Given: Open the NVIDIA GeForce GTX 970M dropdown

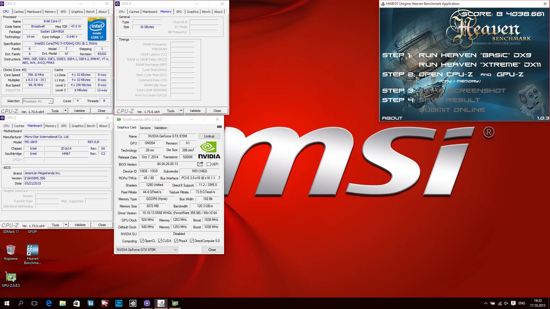Looking at the screenshot, I should pos(147,250).
